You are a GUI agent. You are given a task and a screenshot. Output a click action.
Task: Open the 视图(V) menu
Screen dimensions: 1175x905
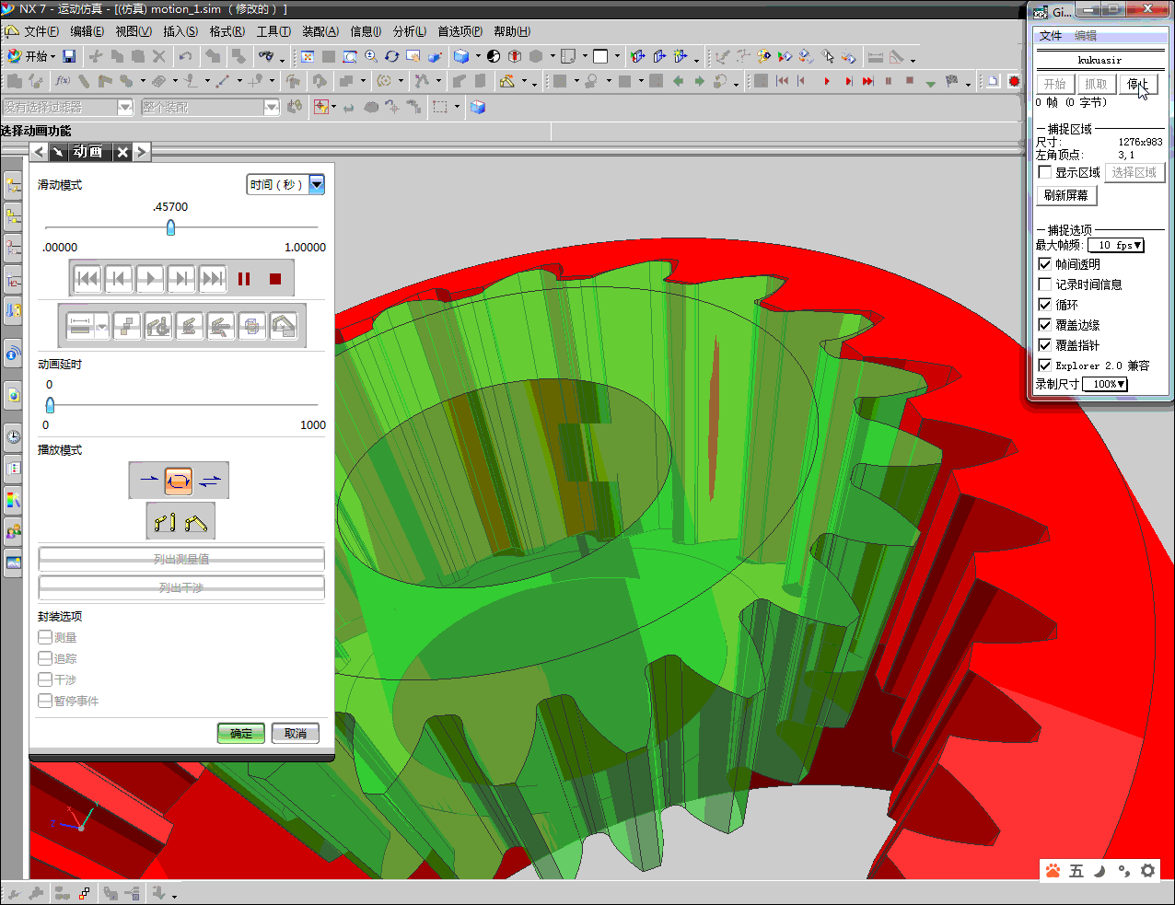134,31
